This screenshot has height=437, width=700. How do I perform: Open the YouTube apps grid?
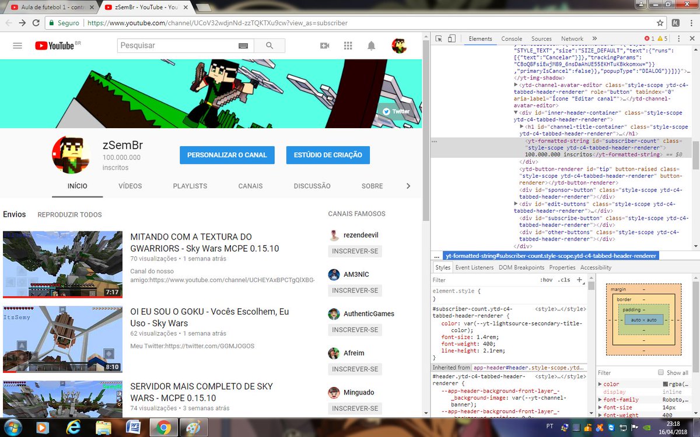(x=348, y=45)
